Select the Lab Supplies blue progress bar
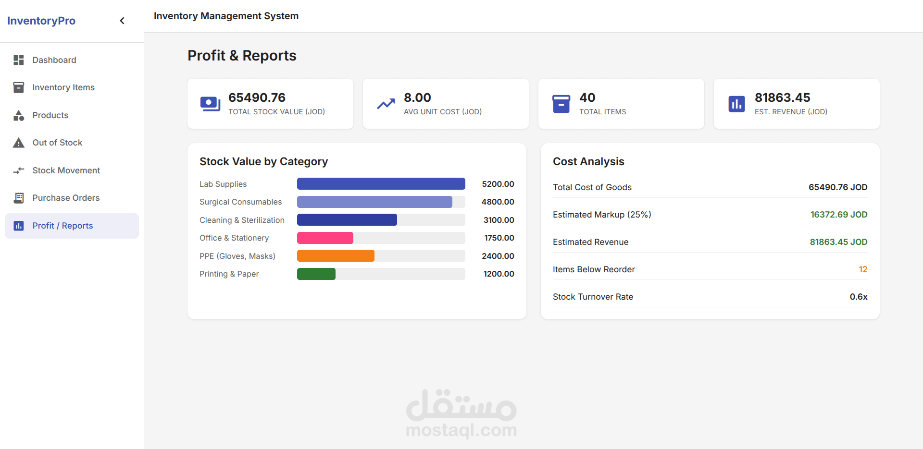This screenshot has height=449, width=923. 381,184
